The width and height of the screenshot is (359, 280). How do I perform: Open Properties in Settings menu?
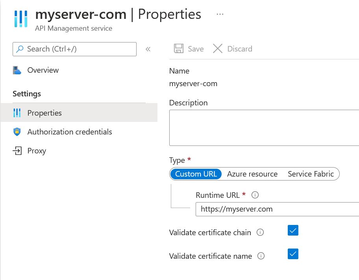coord(79,113)
